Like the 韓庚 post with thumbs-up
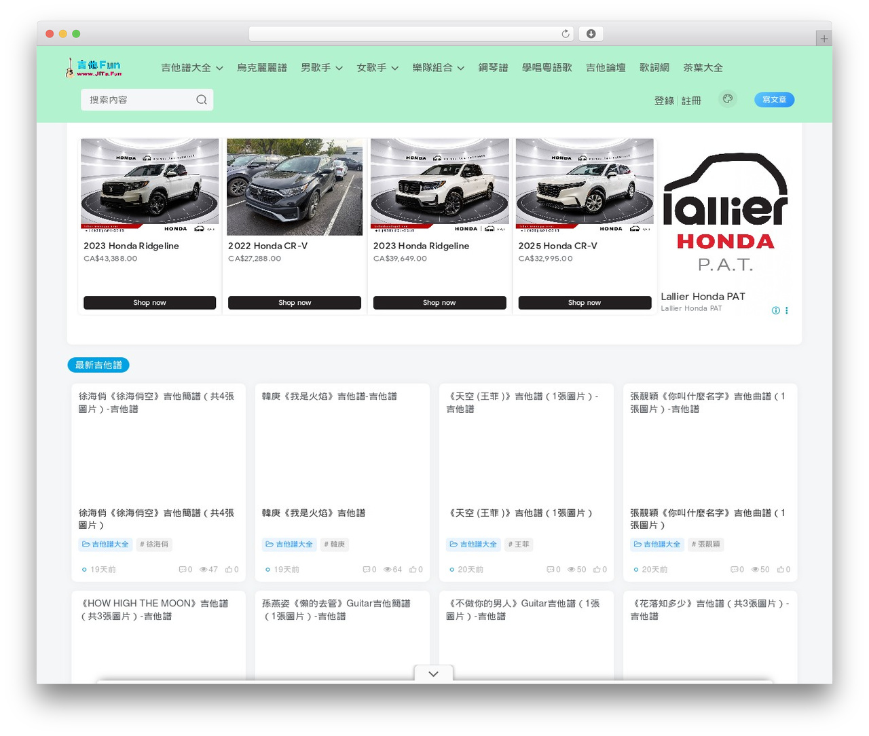 tap(413, 570)
